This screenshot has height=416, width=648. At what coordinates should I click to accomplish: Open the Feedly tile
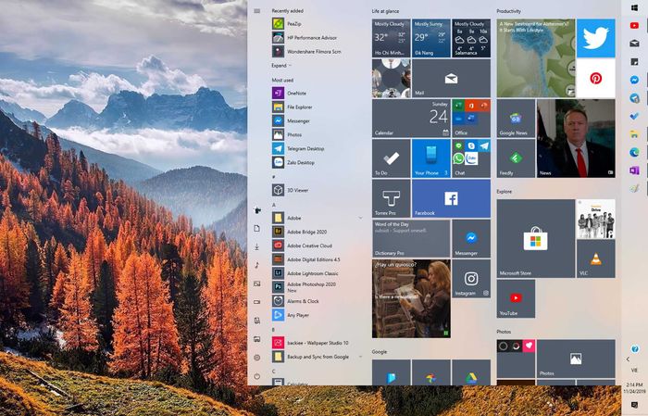tap(516, 158)
